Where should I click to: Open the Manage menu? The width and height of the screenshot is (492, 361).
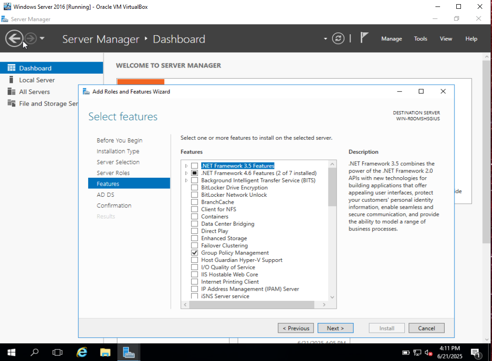391,39
